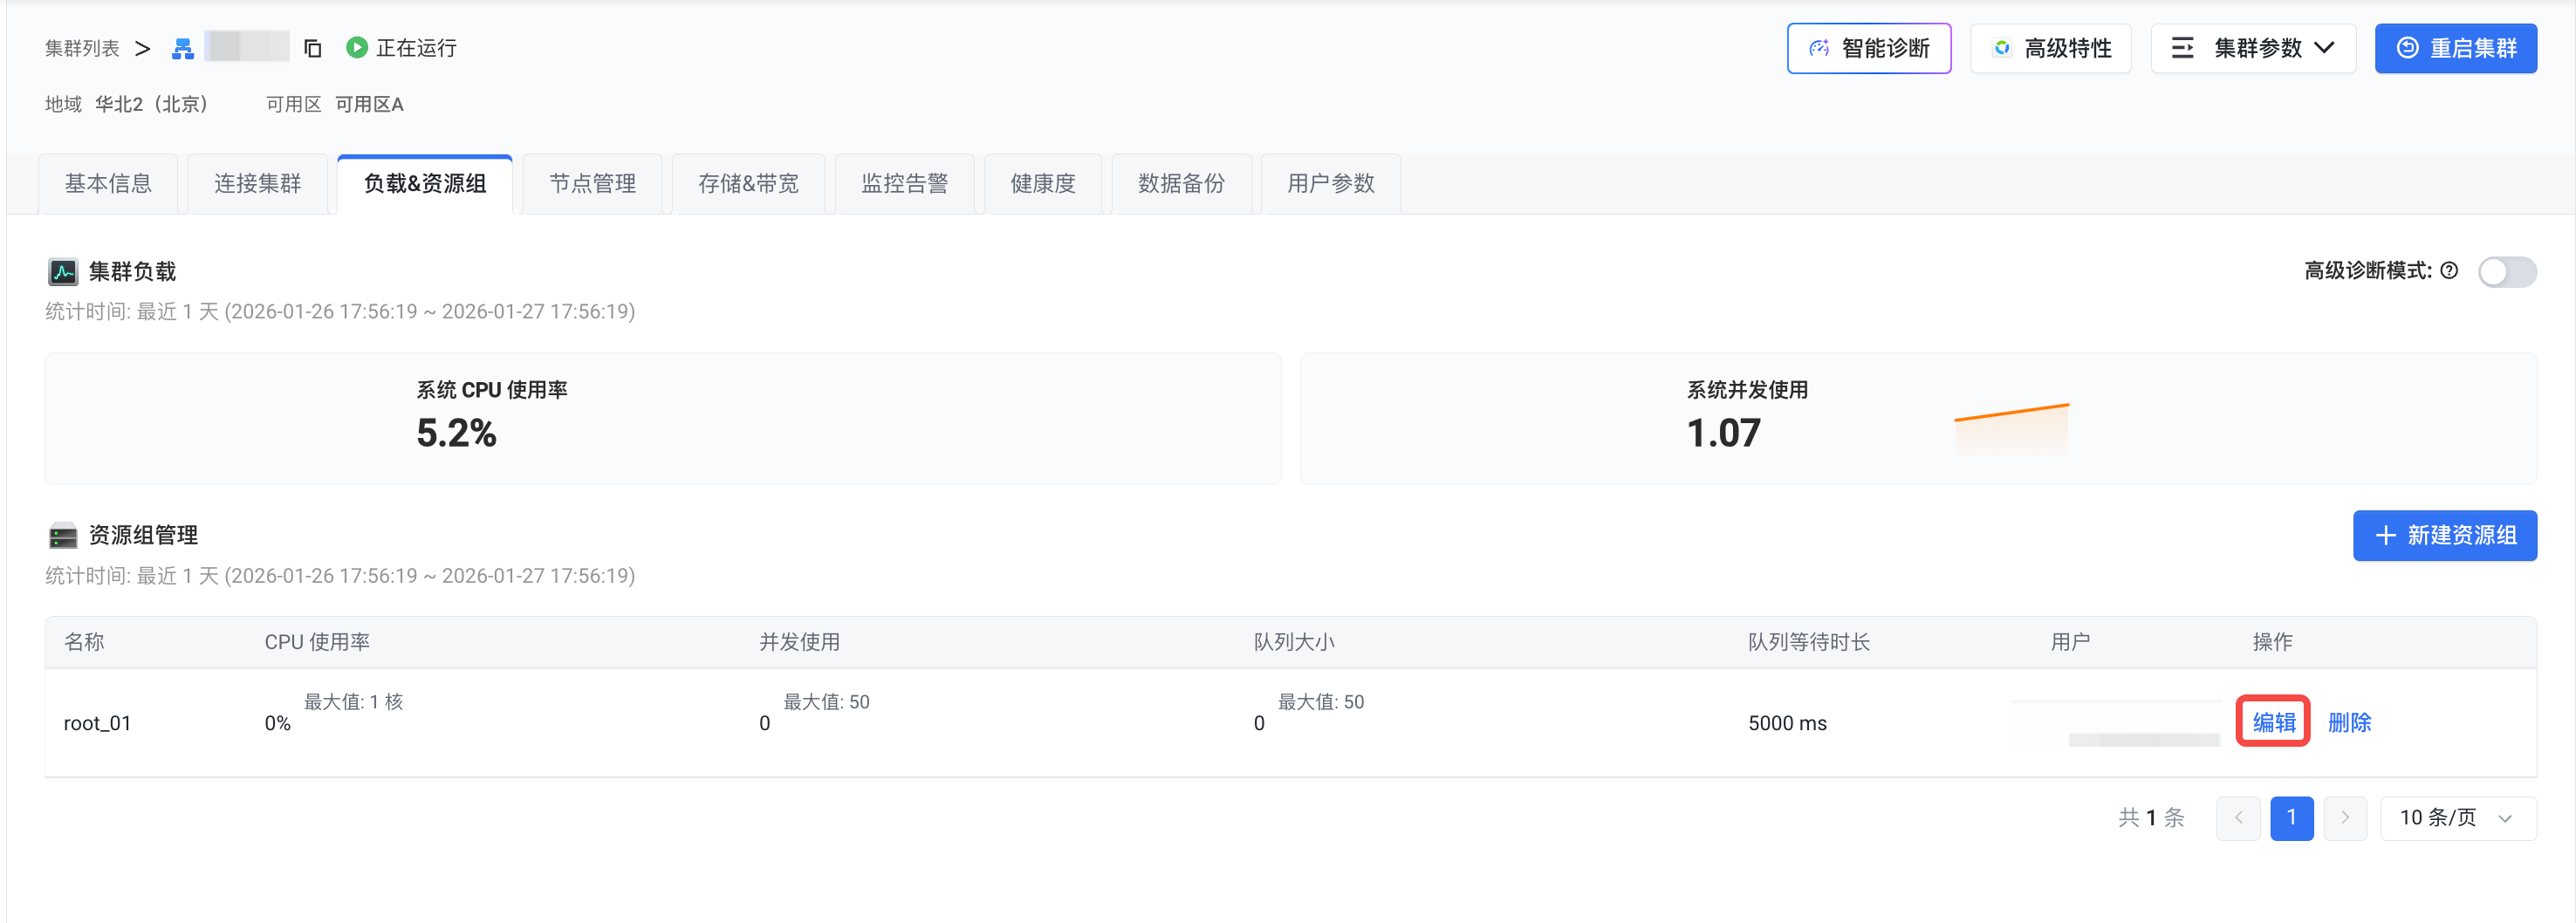
Task: Click the 资源组管理 server icon
Action: coord(62,535)
